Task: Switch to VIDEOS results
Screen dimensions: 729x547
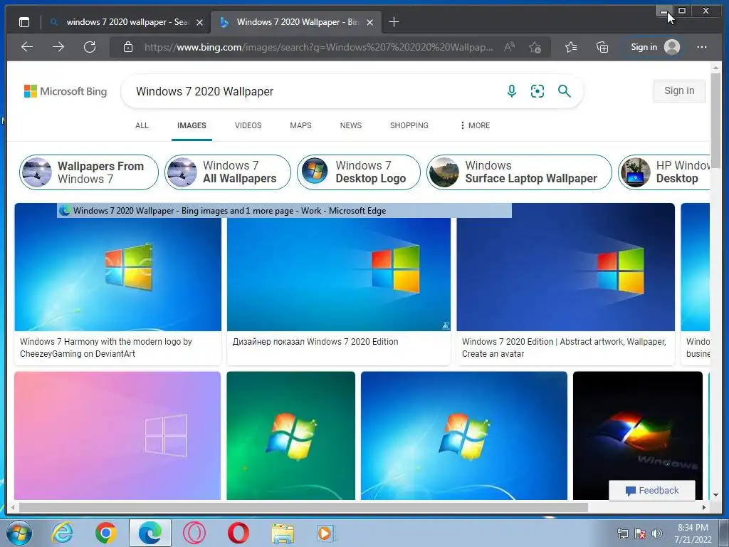Action: pos(248,125)
